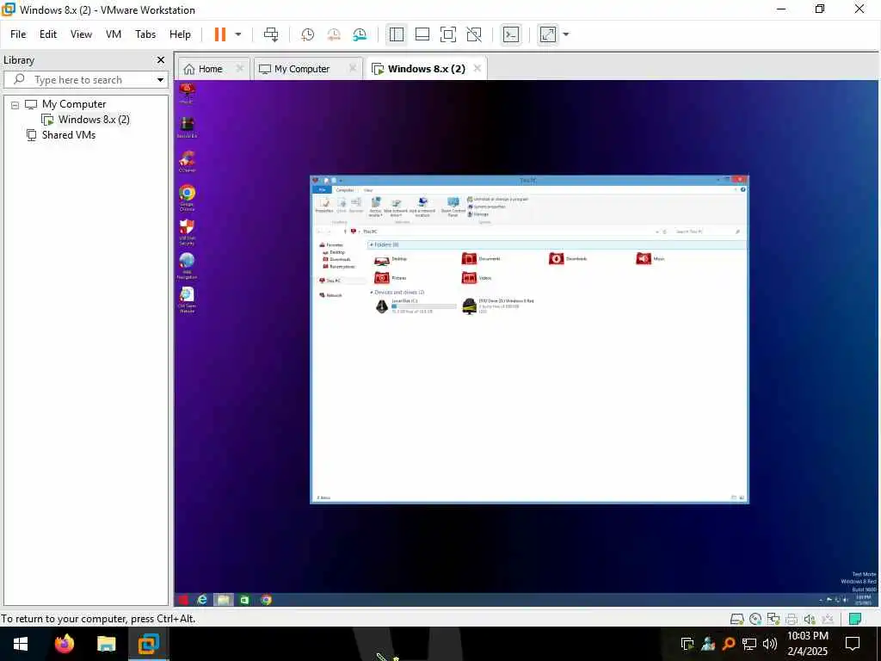Image resolution: width=881 pixels, height=661 pixels.
Task: Select the Local Disk (C:) drive
Action: pyautogui.click(x=416, y=306)
